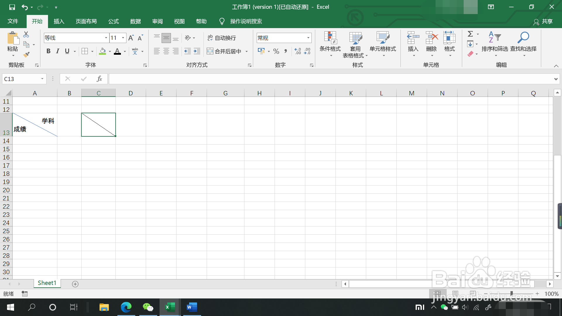The height and width of the screenshot is (316, 562).
Task: Toggle Wrap Text (自动换行)
Action: (222, 38)
